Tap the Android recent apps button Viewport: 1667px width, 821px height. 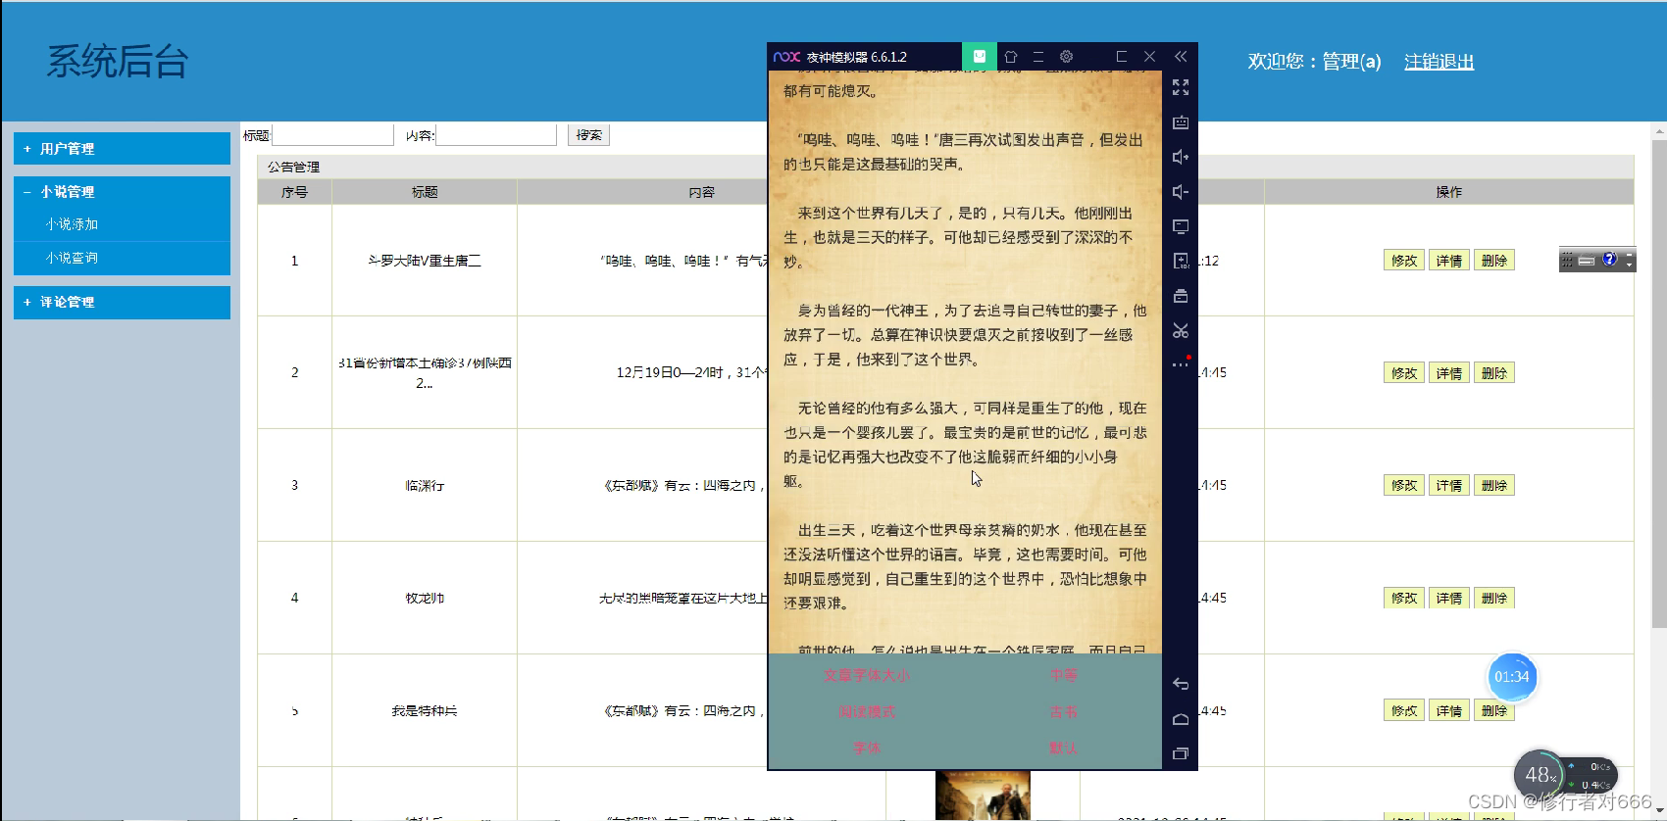click(1181, 753)
